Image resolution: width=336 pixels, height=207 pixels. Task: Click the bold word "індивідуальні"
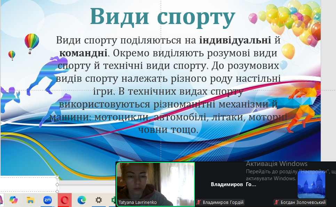[235, 40]
